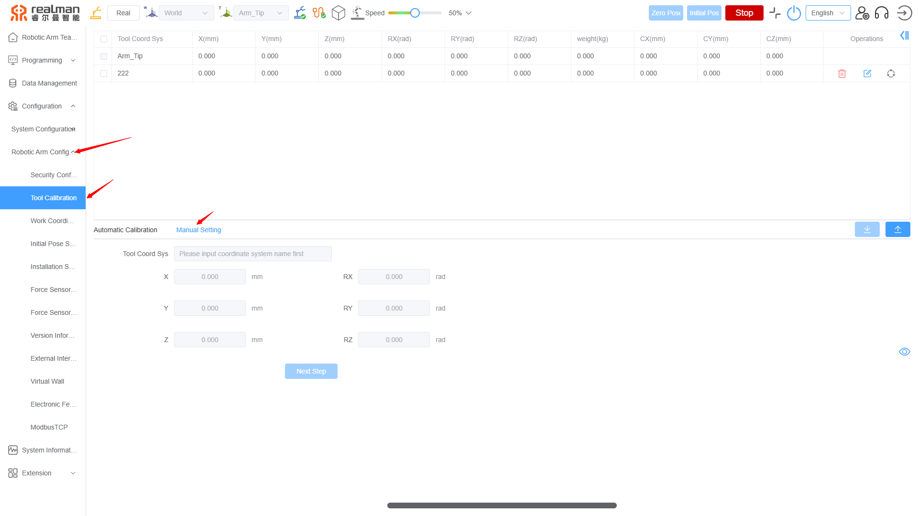
Task: Click the edit icon for row 222
Action: click(x=867, y=74)
